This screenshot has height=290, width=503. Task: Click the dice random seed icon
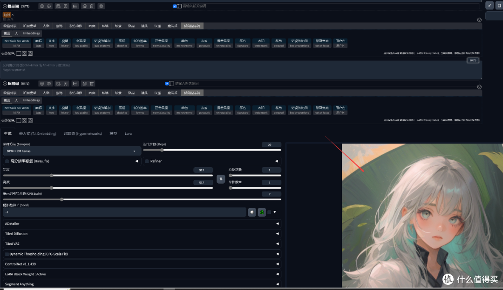252,212
